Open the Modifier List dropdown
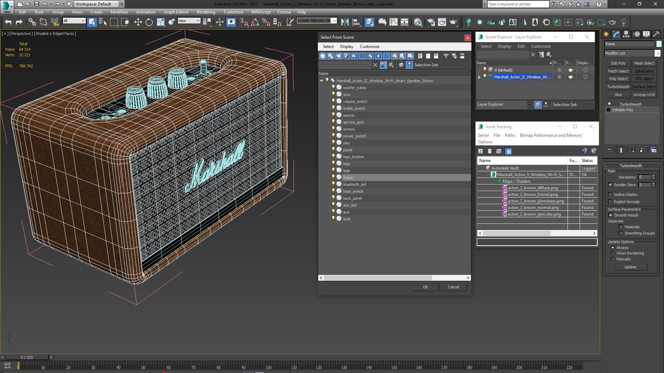664x373 pixels. (657, 53)
